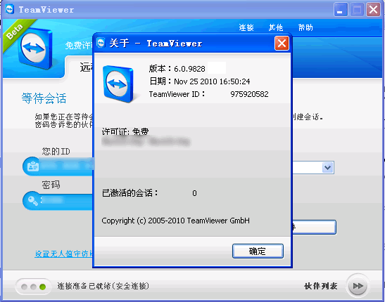Open the partner ID dropdown arrow
This screenshot has width=385, height=302.
328,168
